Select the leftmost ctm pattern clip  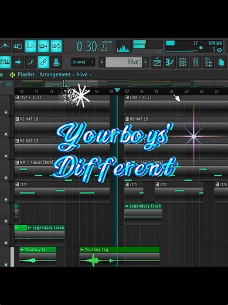coord(62,192)
